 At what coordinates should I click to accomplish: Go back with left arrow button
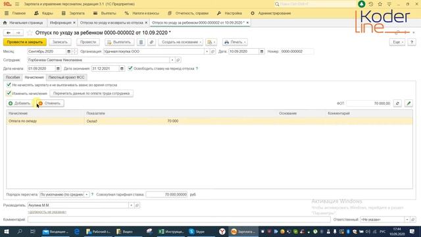(x=9, y=33)
